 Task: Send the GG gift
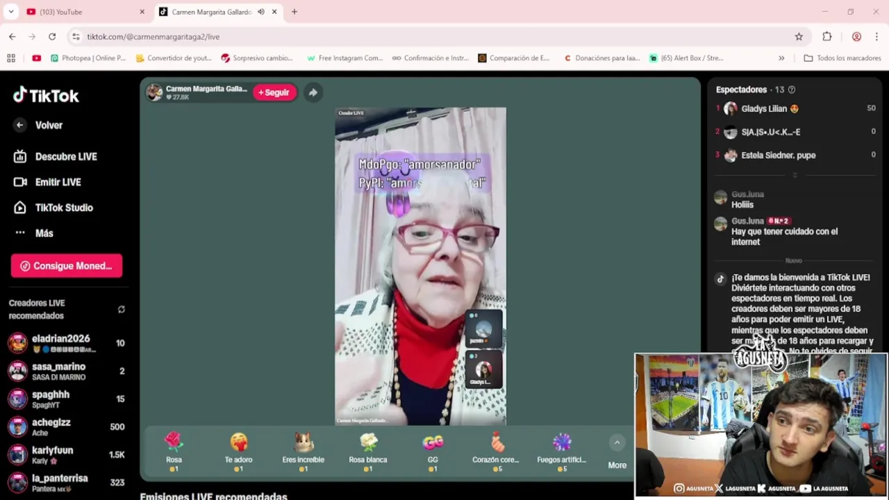click(433, 451)
